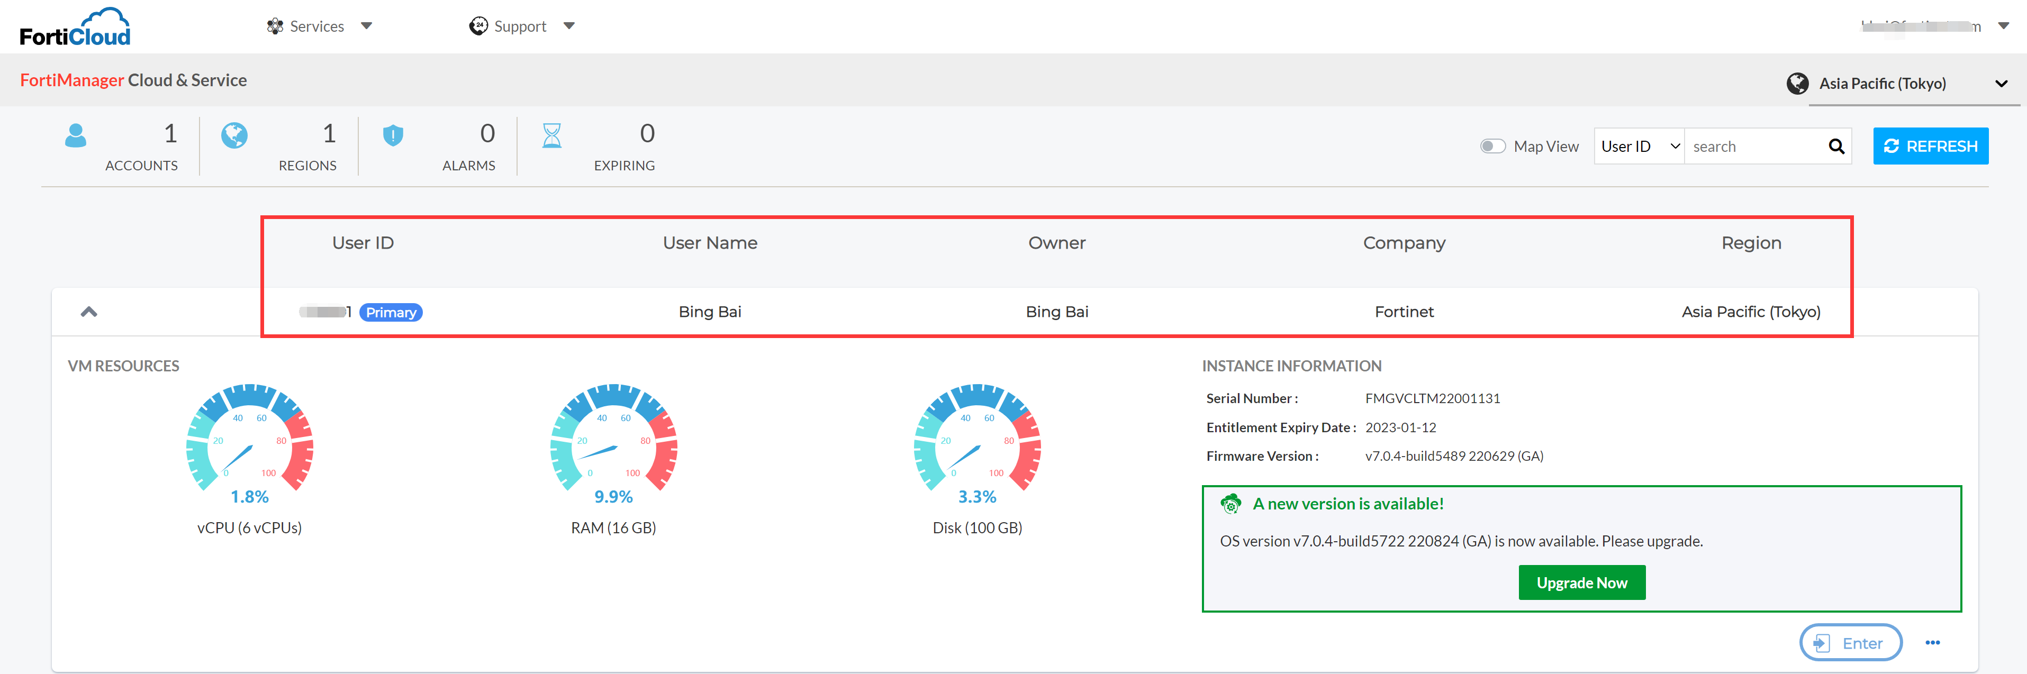Expand the user account dropdown arrow

pos(2003,26)
